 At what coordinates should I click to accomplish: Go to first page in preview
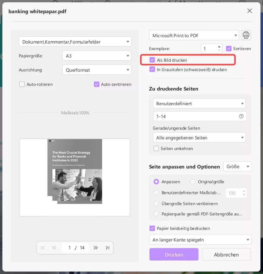click(43, 248)
